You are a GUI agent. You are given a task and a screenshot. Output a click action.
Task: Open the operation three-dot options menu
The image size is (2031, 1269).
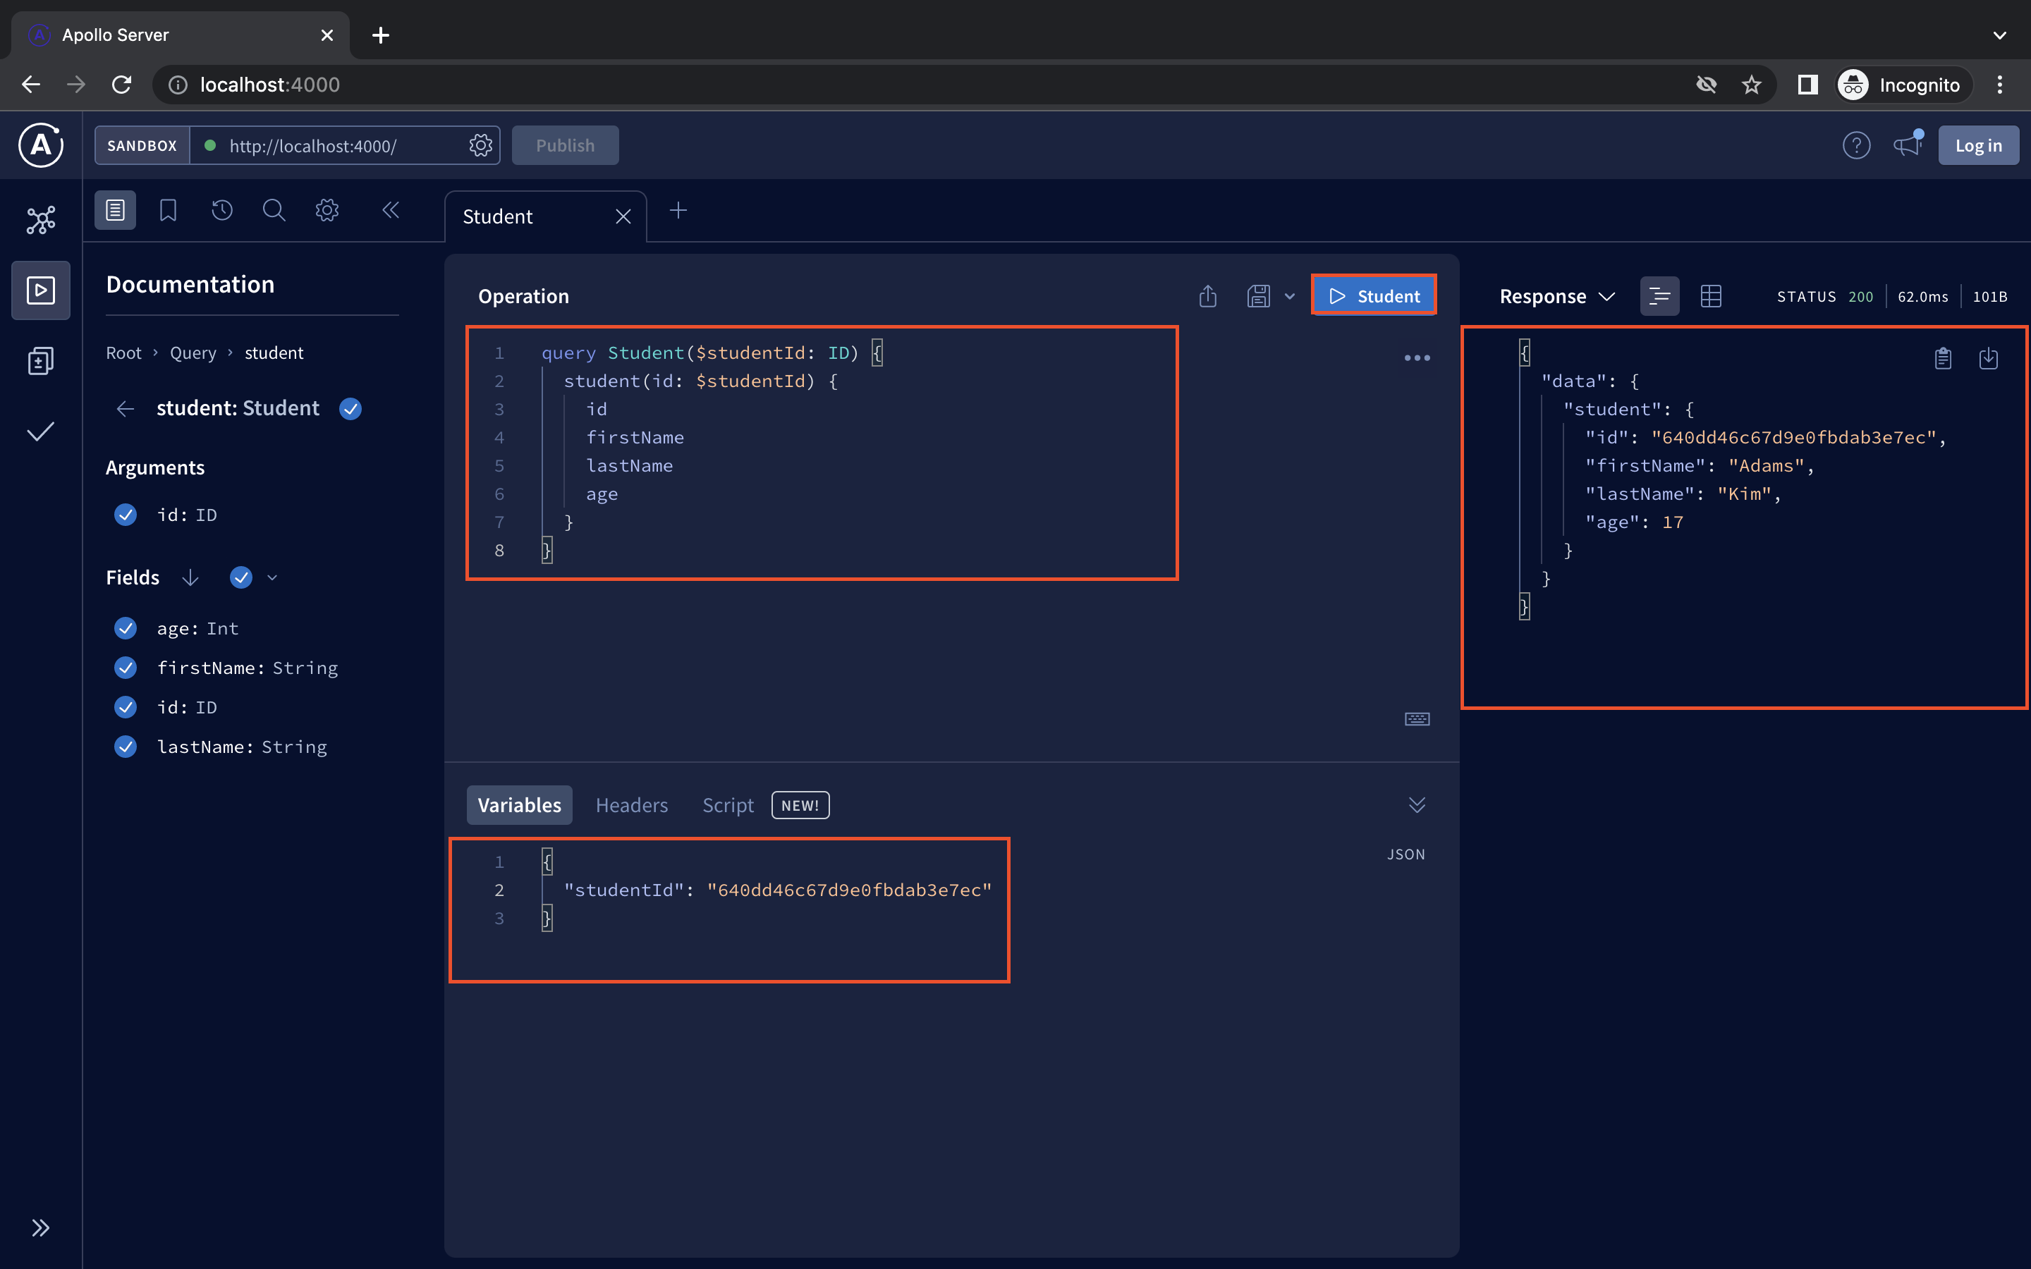coord(1417,358)
